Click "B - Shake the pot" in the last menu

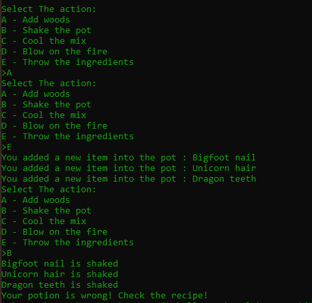pos(46,211)
